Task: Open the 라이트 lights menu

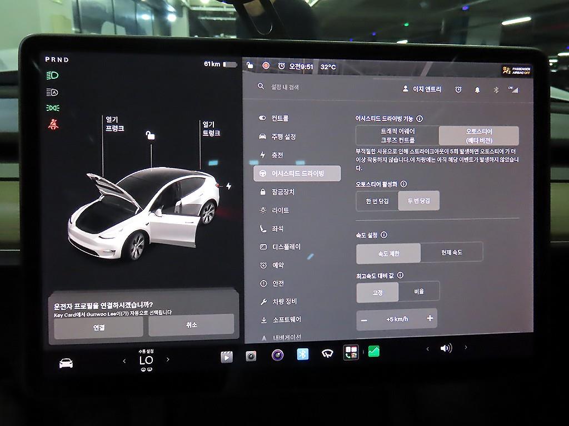Action: click(274, 210)
